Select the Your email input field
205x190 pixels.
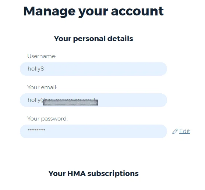(93, 100)
